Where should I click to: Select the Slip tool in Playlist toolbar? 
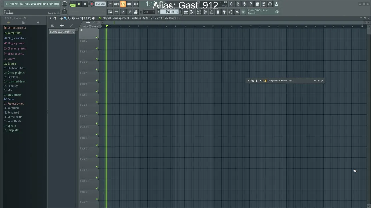pyautogui.click(x=77, y=18)
